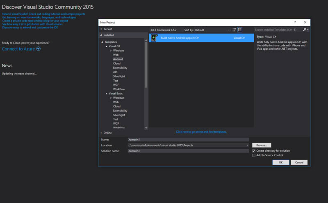Close the New Project dialog
This screenshot has height=203, width=328.
click(305, 22)
